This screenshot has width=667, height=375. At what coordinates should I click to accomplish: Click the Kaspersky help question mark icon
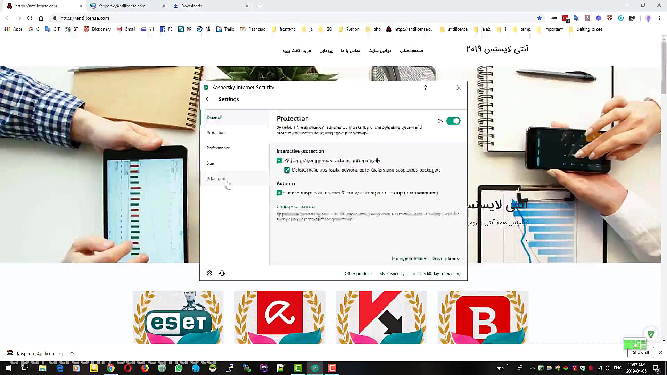click(x=425, y=87)
